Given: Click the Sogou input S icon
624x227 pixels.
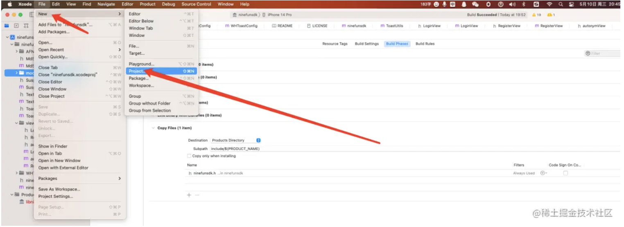Looking at the screenshot, I should coord(536,4).
